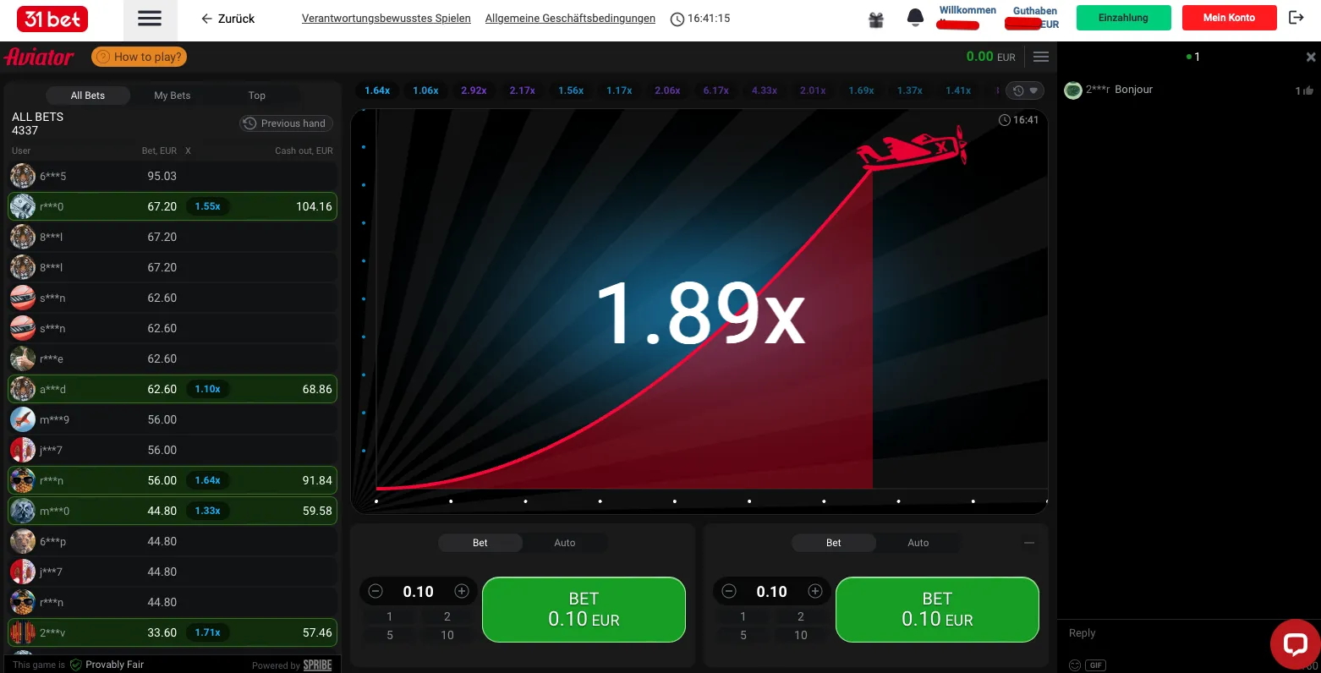
Task: Open the Top bets tab
Action: pyautogui.click(x=257, y=96)
